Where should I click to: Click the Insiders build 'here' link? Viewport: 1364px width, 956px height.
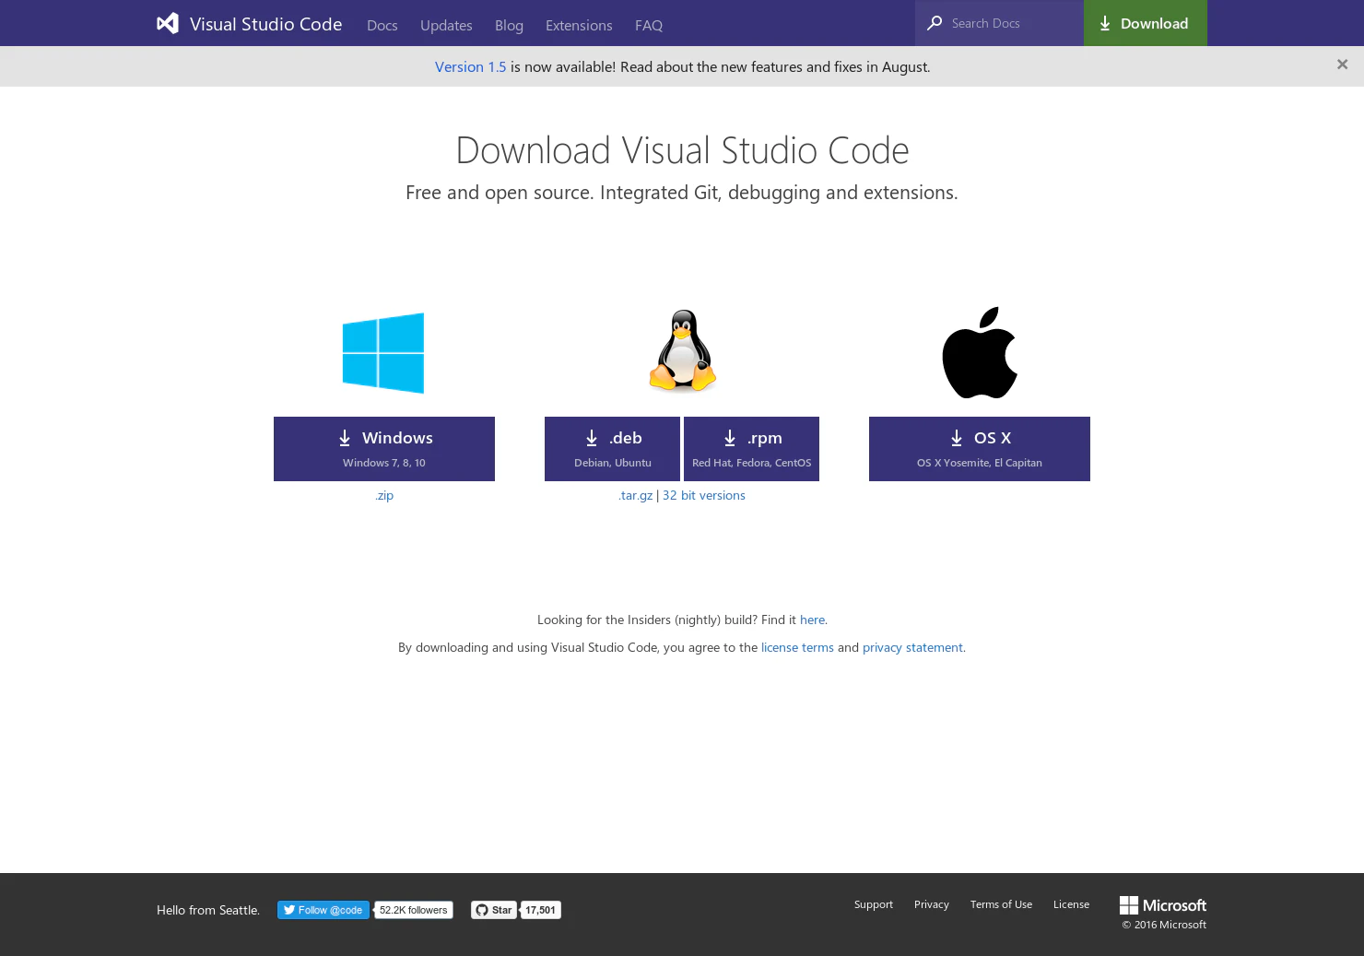coord(812,620)
